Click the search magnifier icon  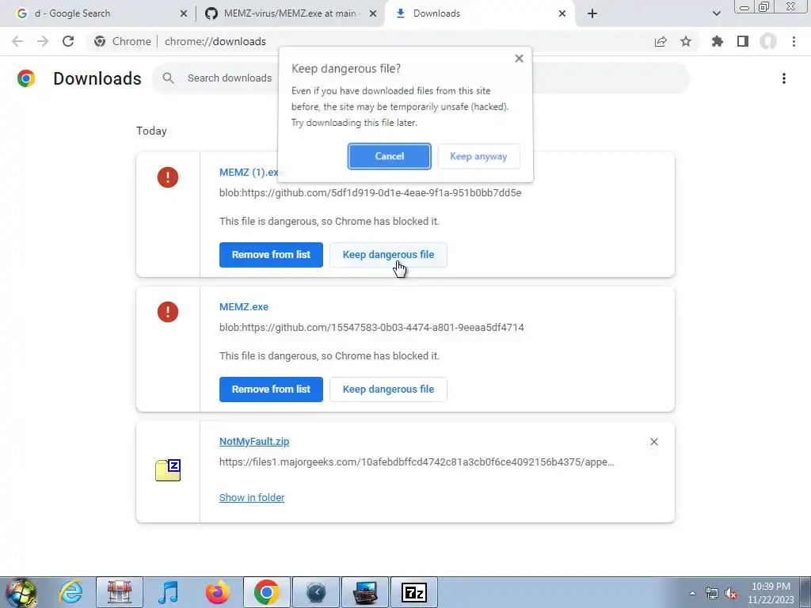168,78
